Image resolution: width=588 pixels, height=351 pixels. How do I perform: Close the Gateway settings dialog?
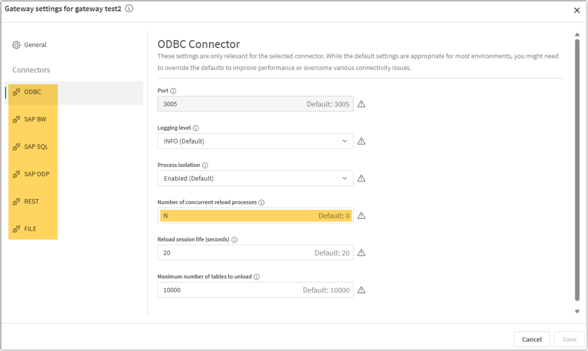577,10
